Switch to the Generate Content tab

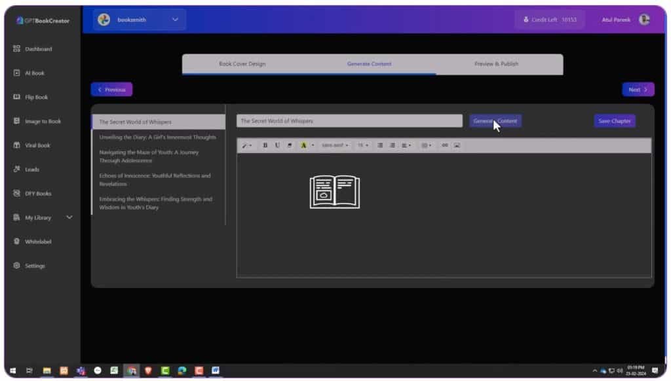370,64
